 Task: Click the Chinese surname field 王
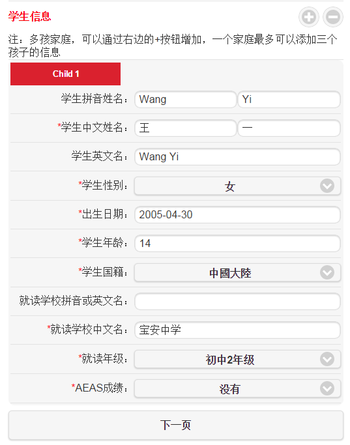tap(185, 128)
